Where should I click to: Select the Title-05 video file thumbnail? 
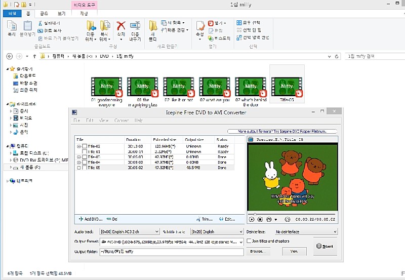point(287,87)
